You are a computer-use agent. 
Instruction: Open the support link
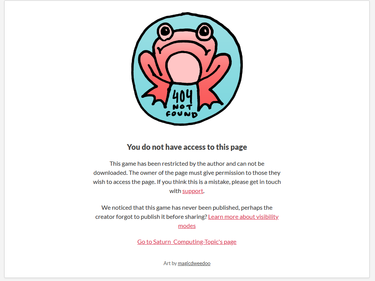point(193,191)
